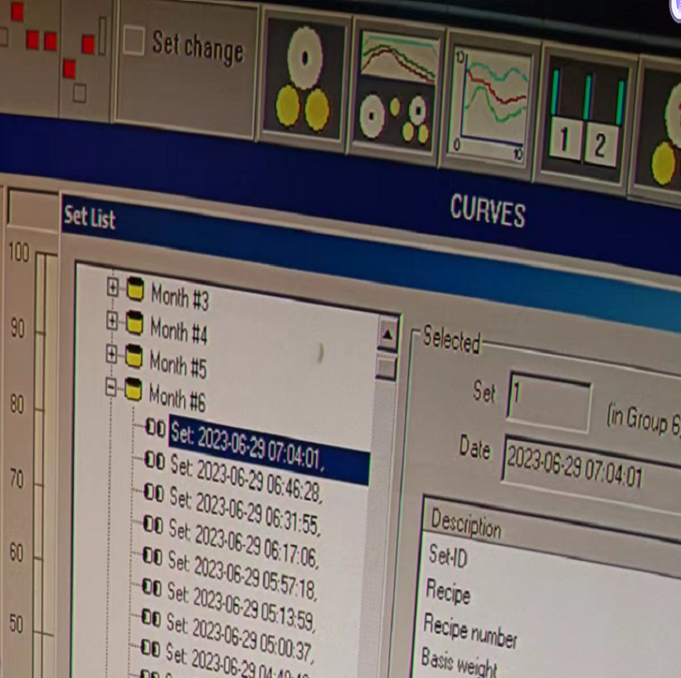Viewport: 681px width, 678px height.
Task: Collapse the Month #6 folder
Action: (x=111, y=387)
